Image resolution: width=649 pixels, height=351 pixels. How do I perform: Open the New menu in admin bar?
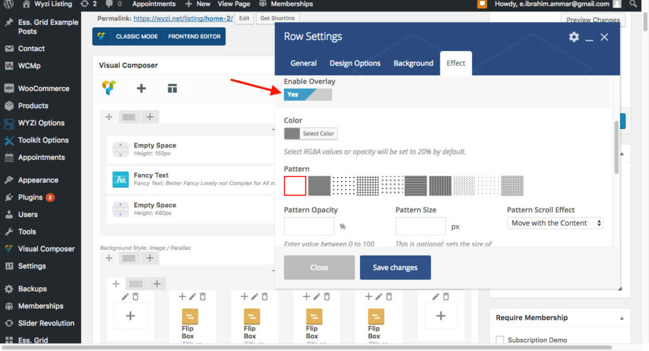coord(198,4)
